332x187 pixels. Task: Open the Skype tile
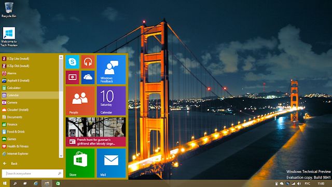coord(73,62)
